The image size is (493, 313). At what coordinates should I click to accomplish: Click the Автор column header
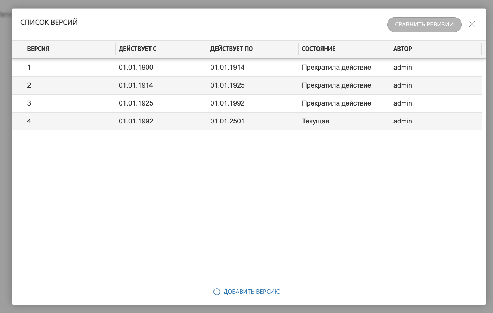[x=403, y=49]
